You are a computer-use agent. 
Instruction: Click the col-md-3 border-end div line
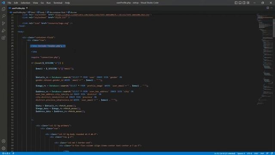pyautogui.click(x=73, y=143)
